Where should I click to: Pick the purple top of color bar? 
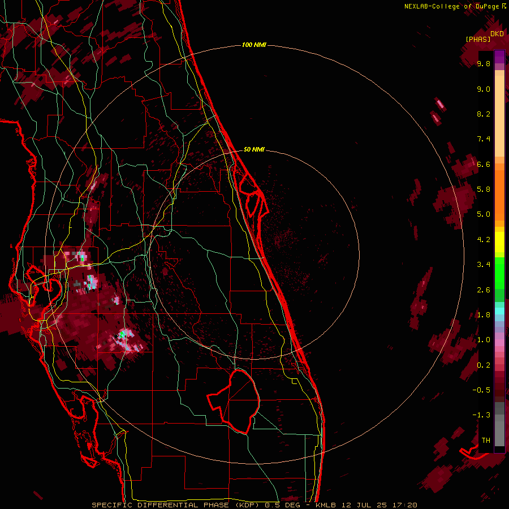pos(499,56)
